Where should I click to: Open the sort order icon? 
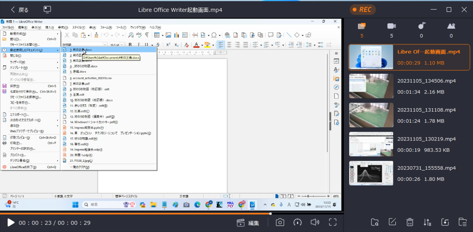coord(427,222)
